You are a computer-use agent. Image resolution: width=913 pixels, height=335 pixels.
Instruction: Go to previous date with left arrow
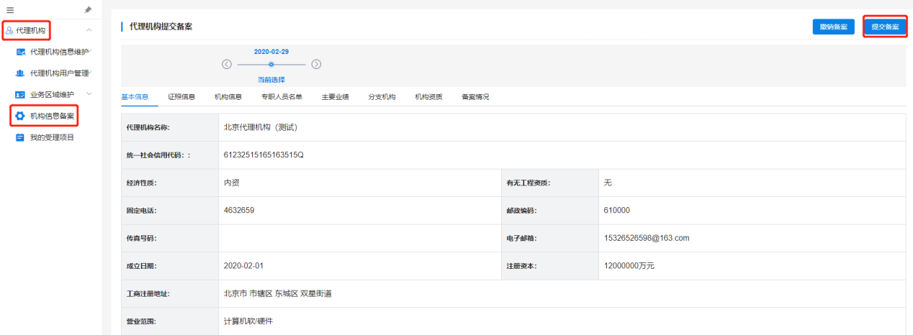[x=227, y=64]
